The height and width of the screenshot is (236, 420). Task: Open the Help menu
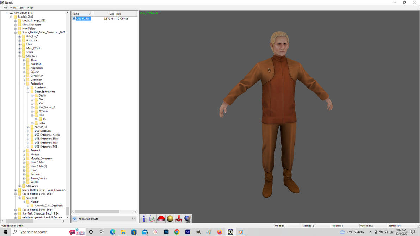tap(30, 8)
